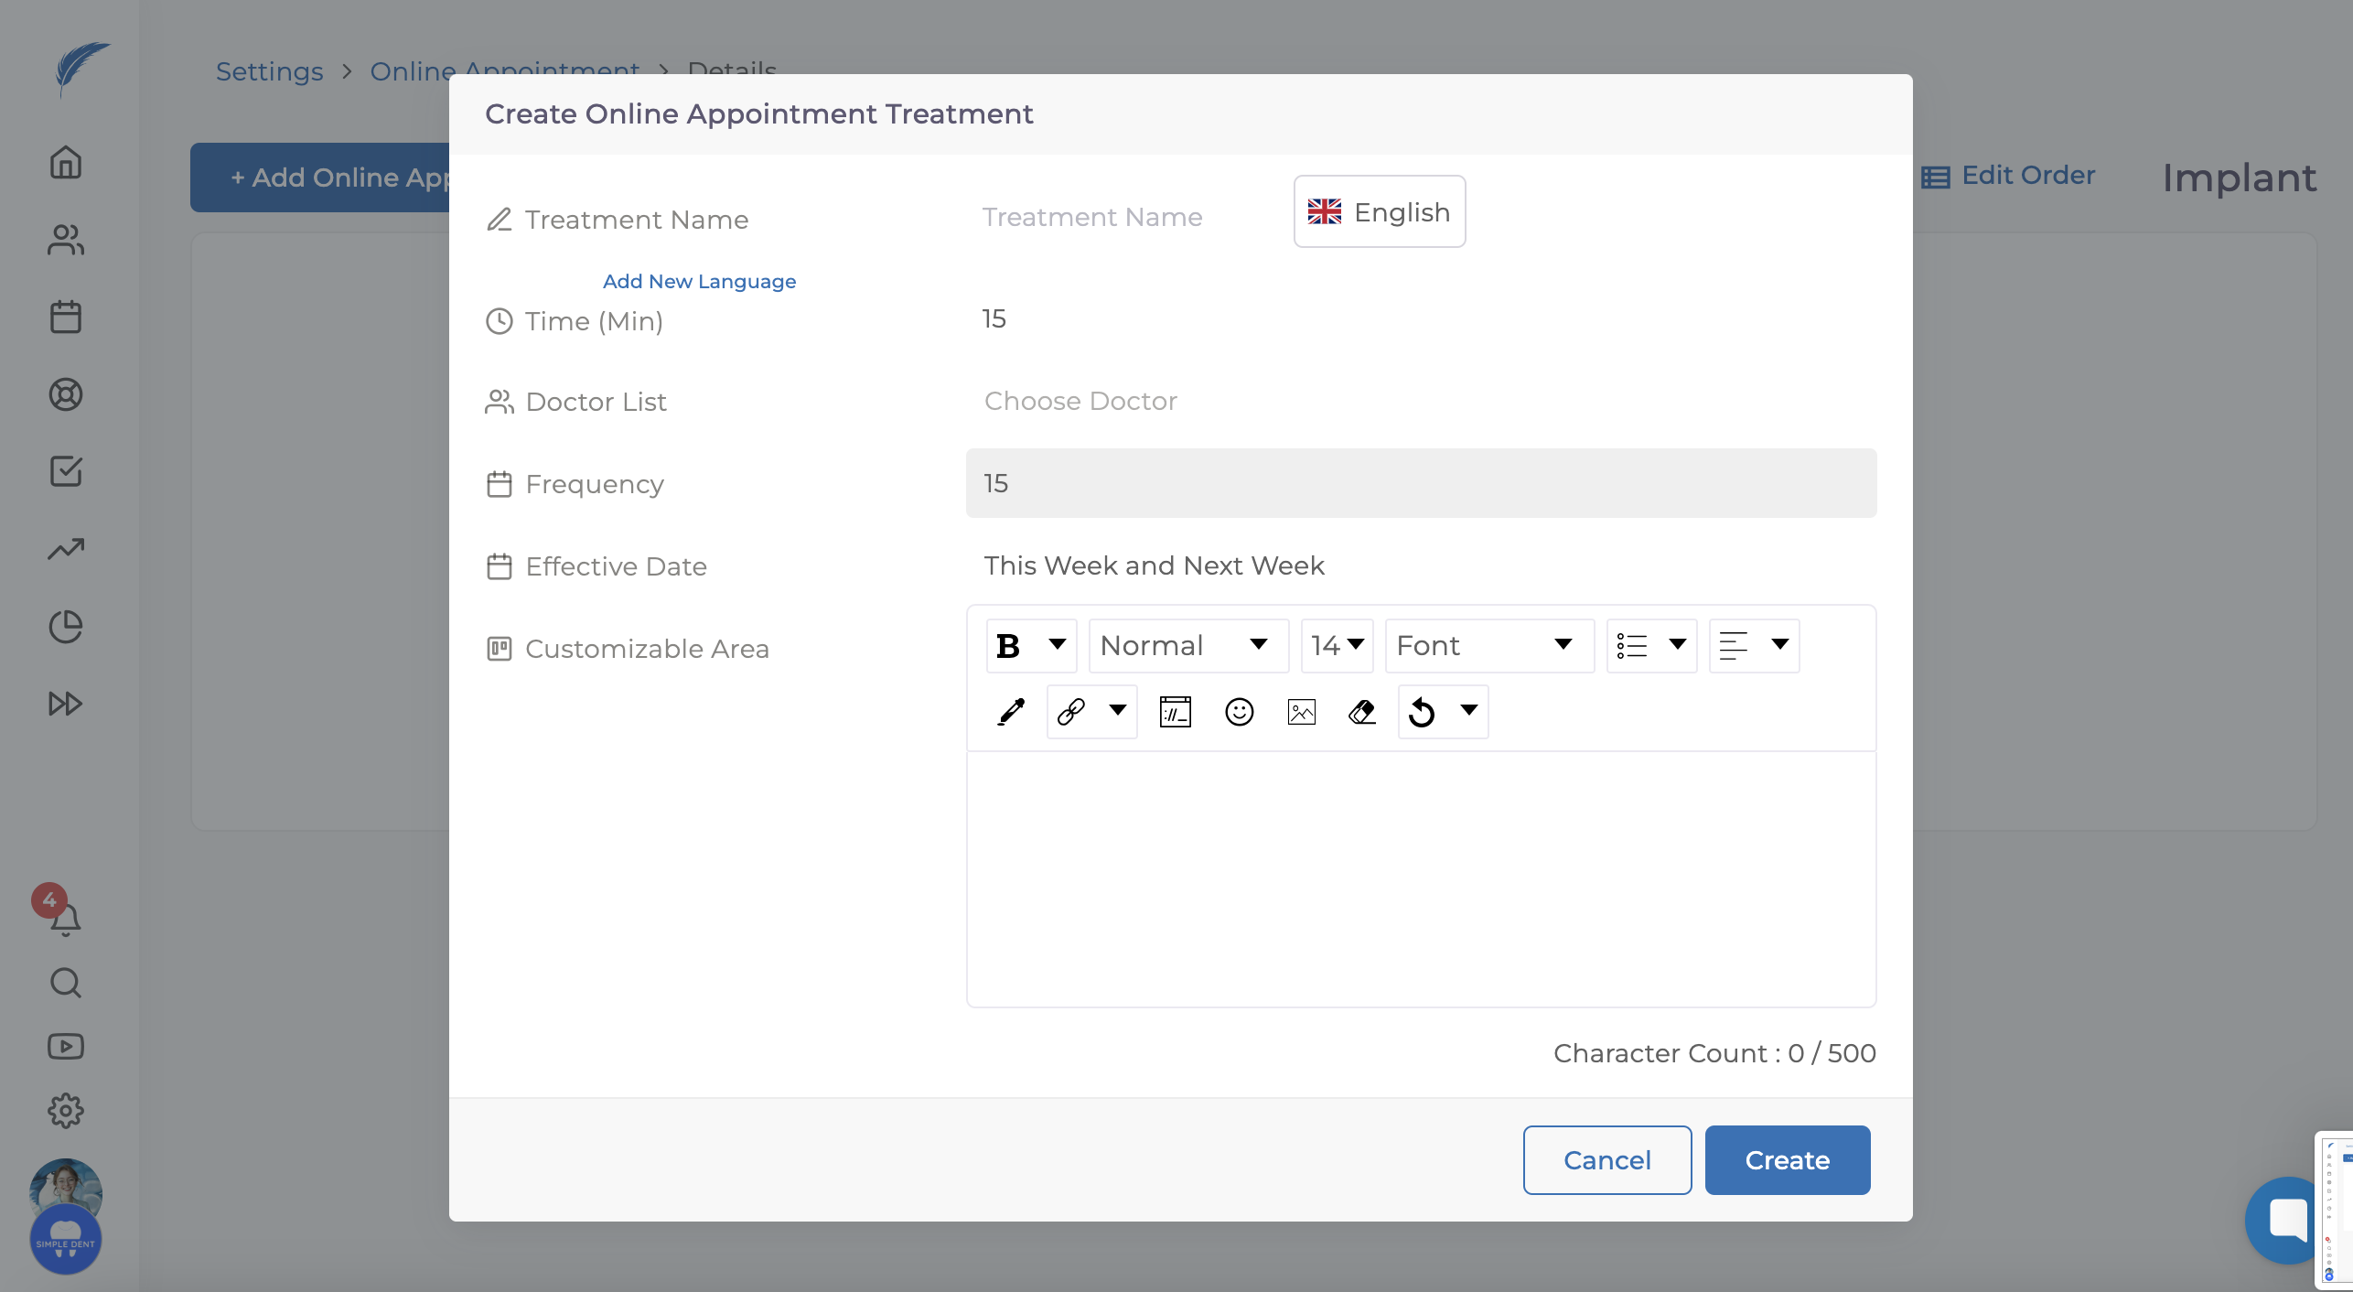Toggle bold text formatting
This screenshot has height=1292, width=2353.
pos(1008,646)
